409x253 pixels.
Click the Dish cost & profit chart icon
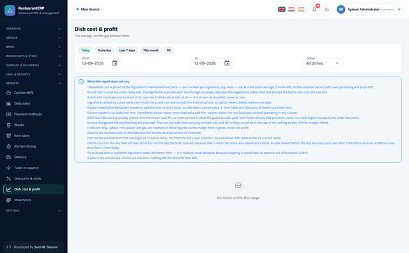pos(8,189)
